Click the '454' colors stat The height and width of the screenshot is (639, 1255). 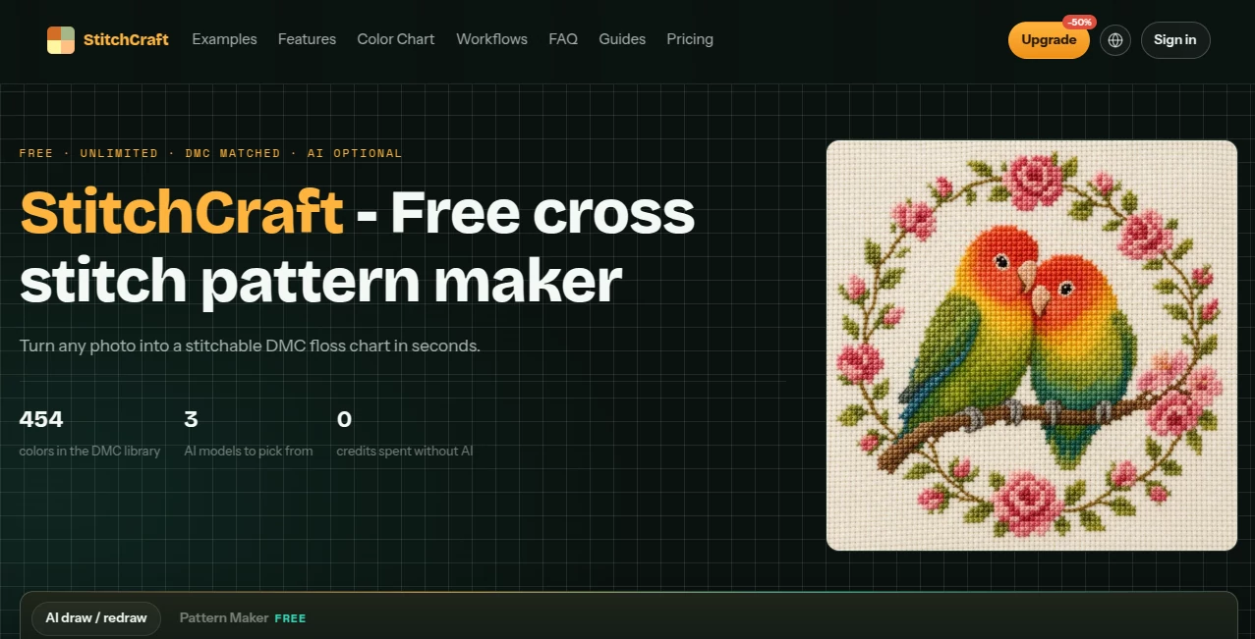[x=41, y=420]
